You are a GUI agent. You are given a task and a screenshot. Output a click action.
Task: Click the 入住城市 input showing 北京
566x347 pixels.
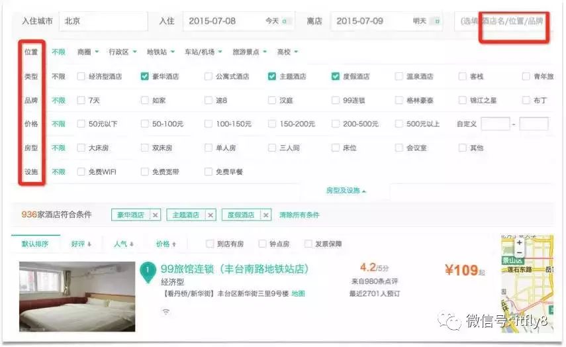point(103,21)
